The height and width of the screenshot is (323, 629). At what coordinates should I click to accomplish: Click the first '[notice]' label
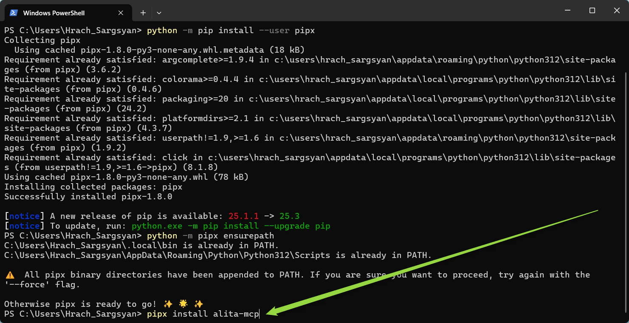click(x=25, y=216)
